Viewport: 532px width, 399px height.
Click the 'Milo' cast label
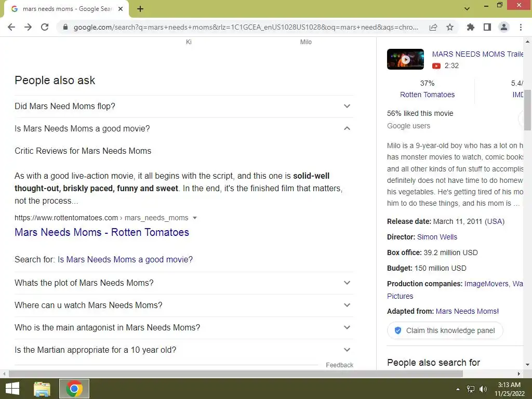pyautogui.click(x=305, y=42)
